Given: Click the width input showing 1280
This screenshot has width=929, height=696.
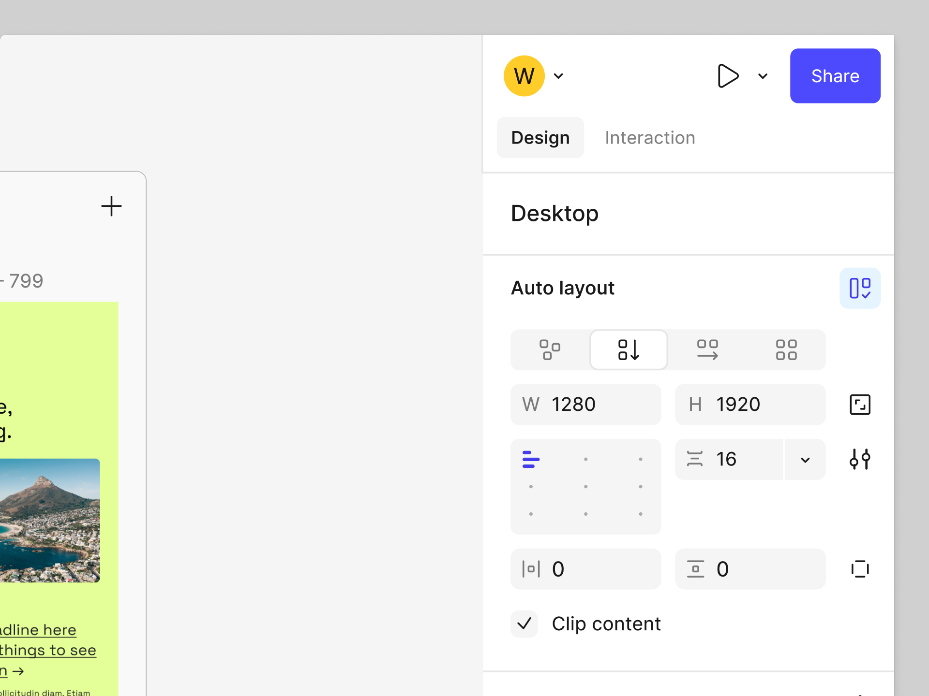Looking at the screenshot, I should pyautogui.click(x=585, y=405).
